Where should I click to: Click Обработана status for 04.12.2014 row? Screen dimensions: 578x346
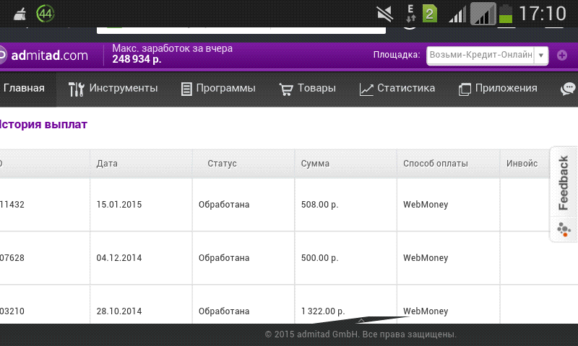pyautogui.click(x=224, y=258)
